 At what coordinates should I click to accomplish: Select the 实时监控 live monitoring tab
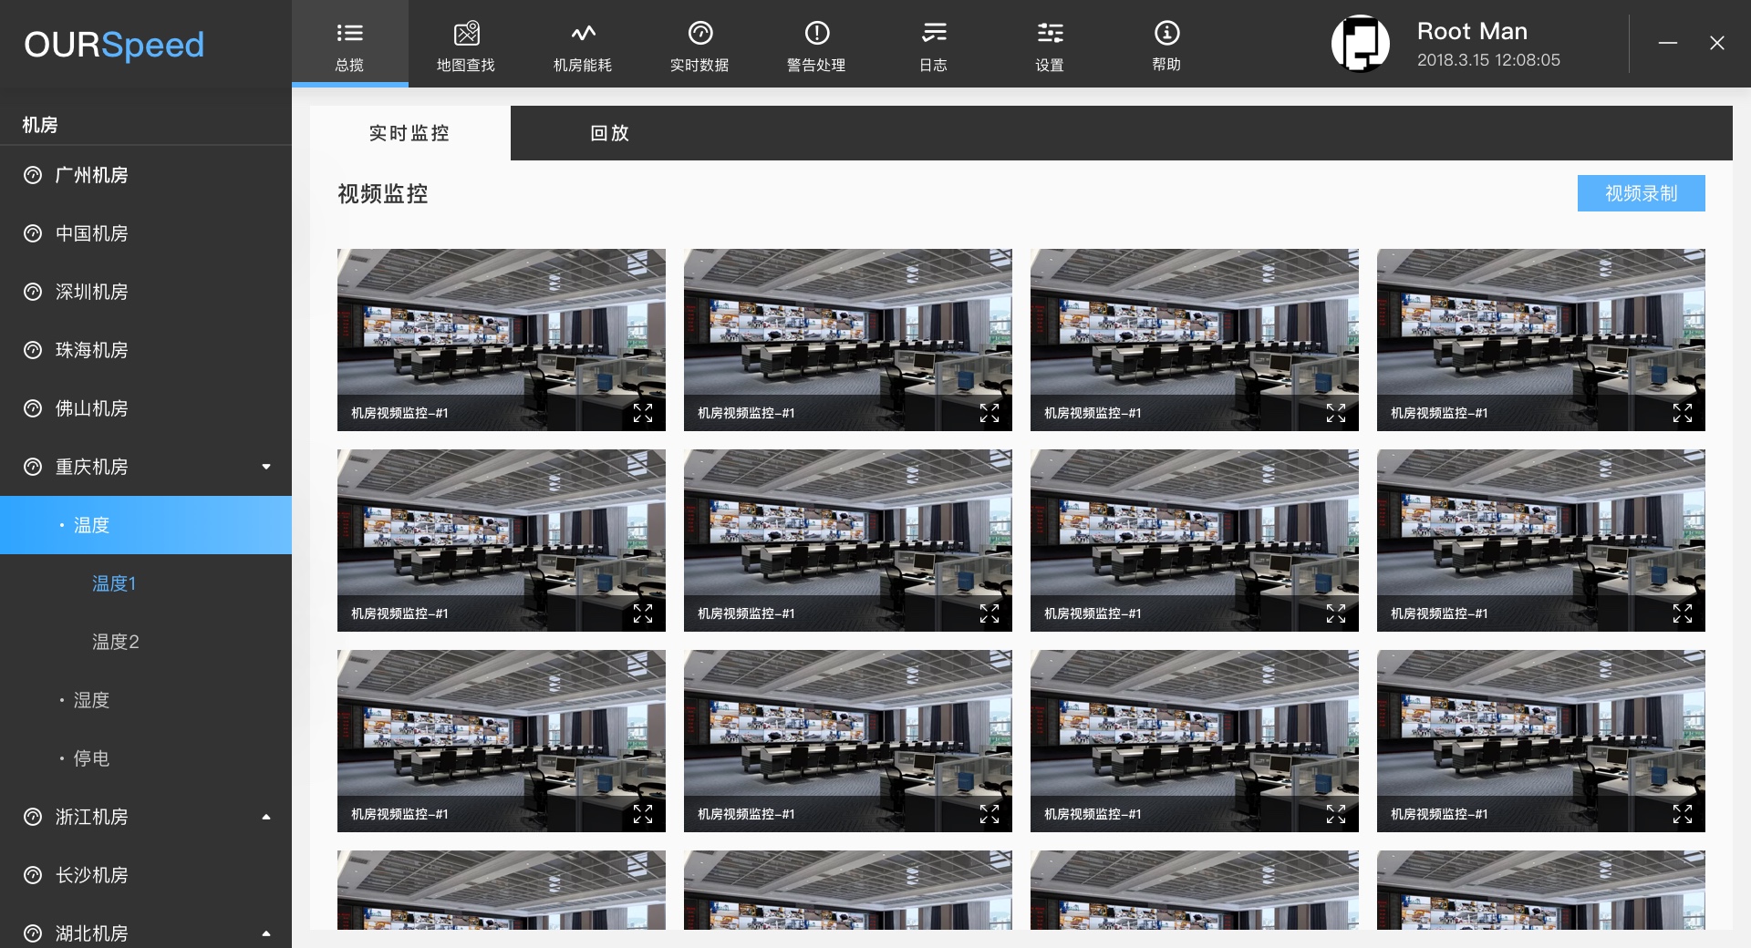(409, 133)
